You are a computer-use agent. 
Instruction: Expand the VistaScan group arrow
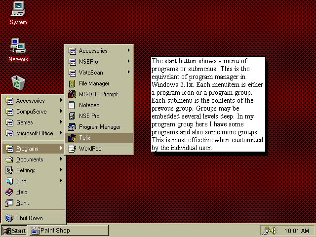[x=129, y=72]
